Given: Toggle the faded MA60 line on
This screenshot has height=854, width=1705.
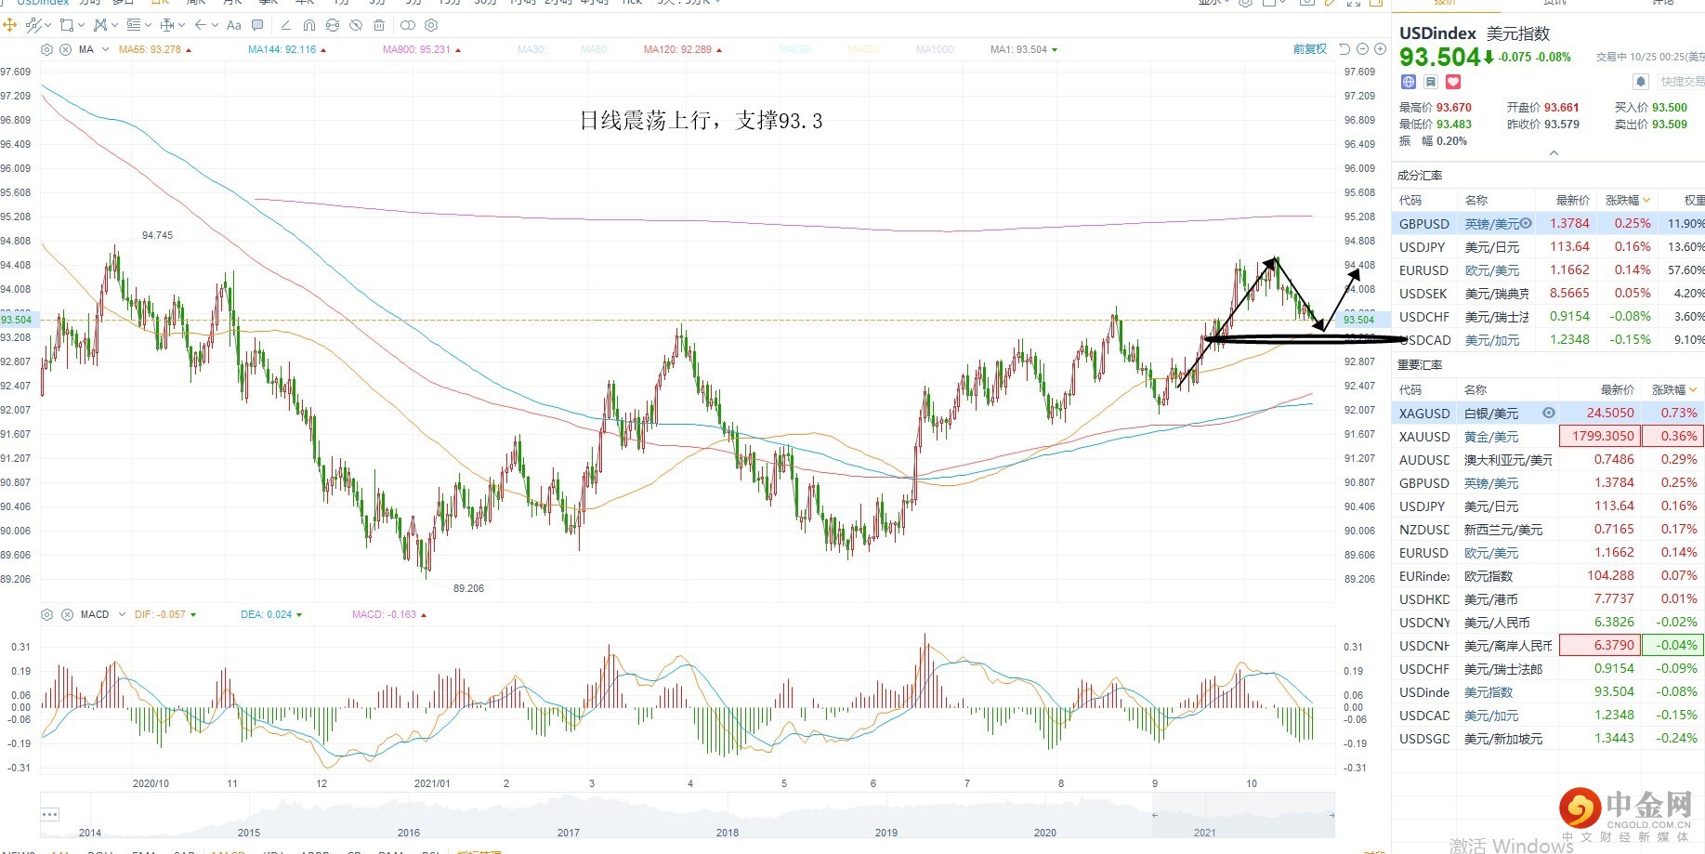Looking at the screenshot, I should (594, 49).
